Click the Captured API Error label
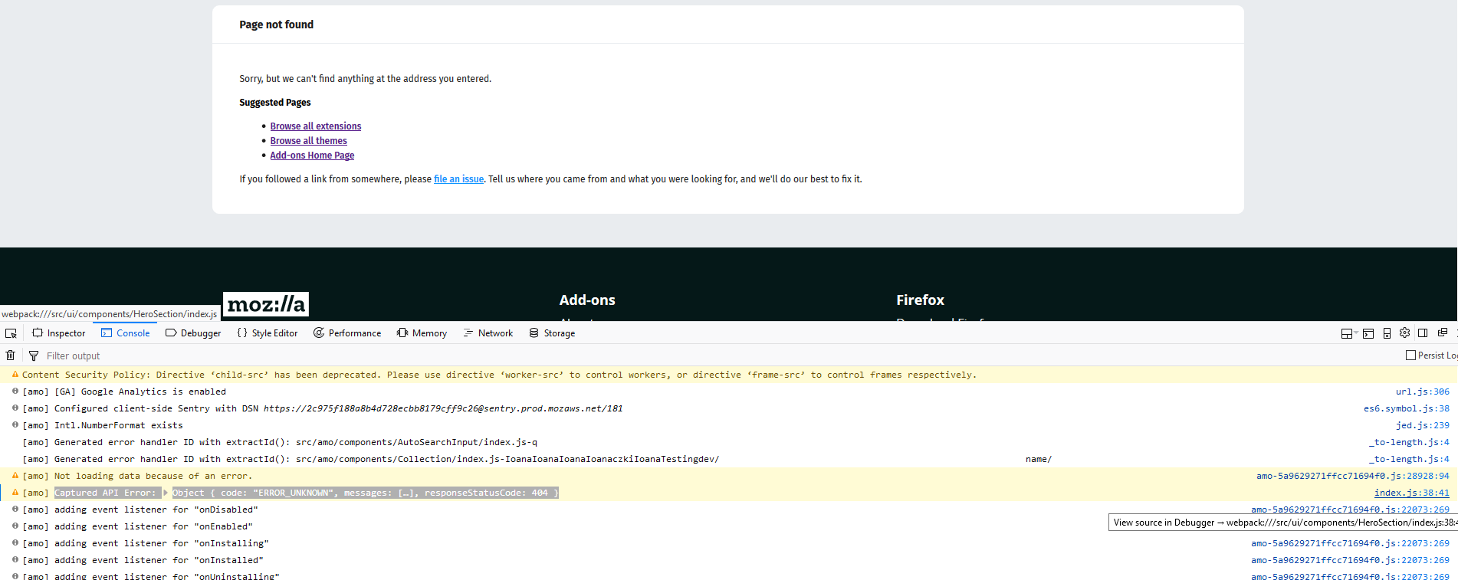The width and height of the screenshot is (1458, 580). (105, 493)
